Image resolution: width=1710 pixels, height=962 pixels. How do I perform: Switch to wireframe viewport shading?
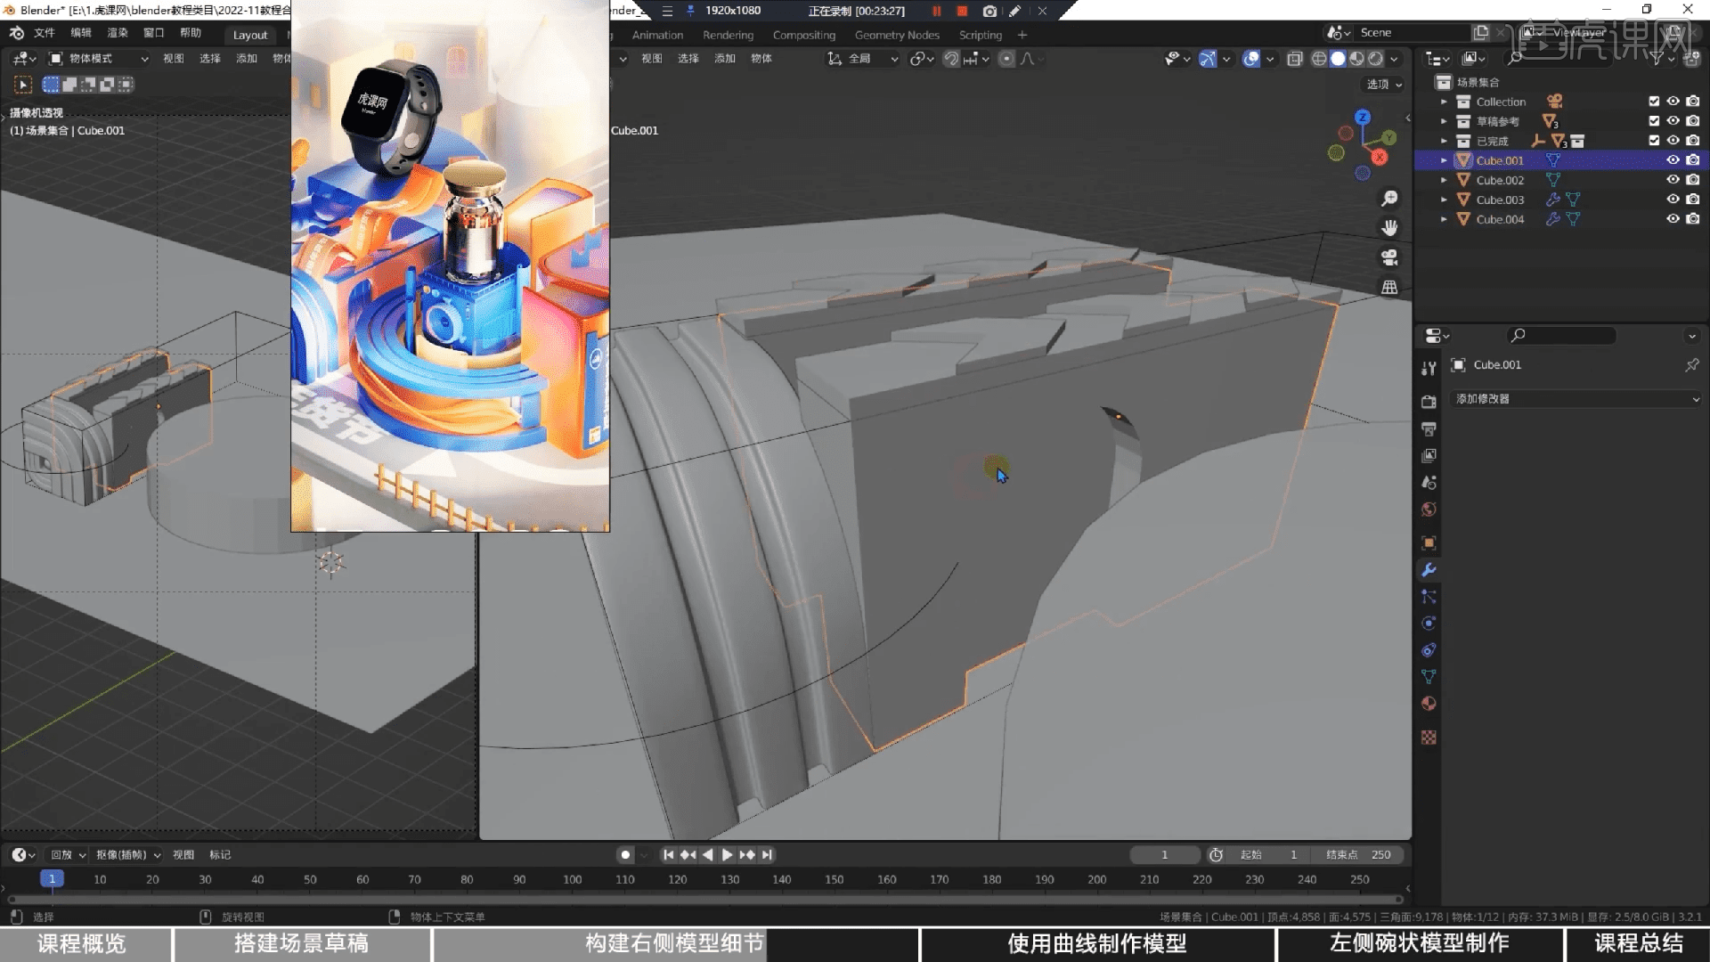coord(1319,59)
